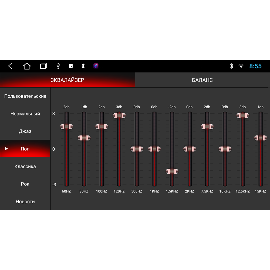270x270 pixels.
Task: Click the 60HZ frequency label
Action: pyautogui.click(x=66, y=191)
